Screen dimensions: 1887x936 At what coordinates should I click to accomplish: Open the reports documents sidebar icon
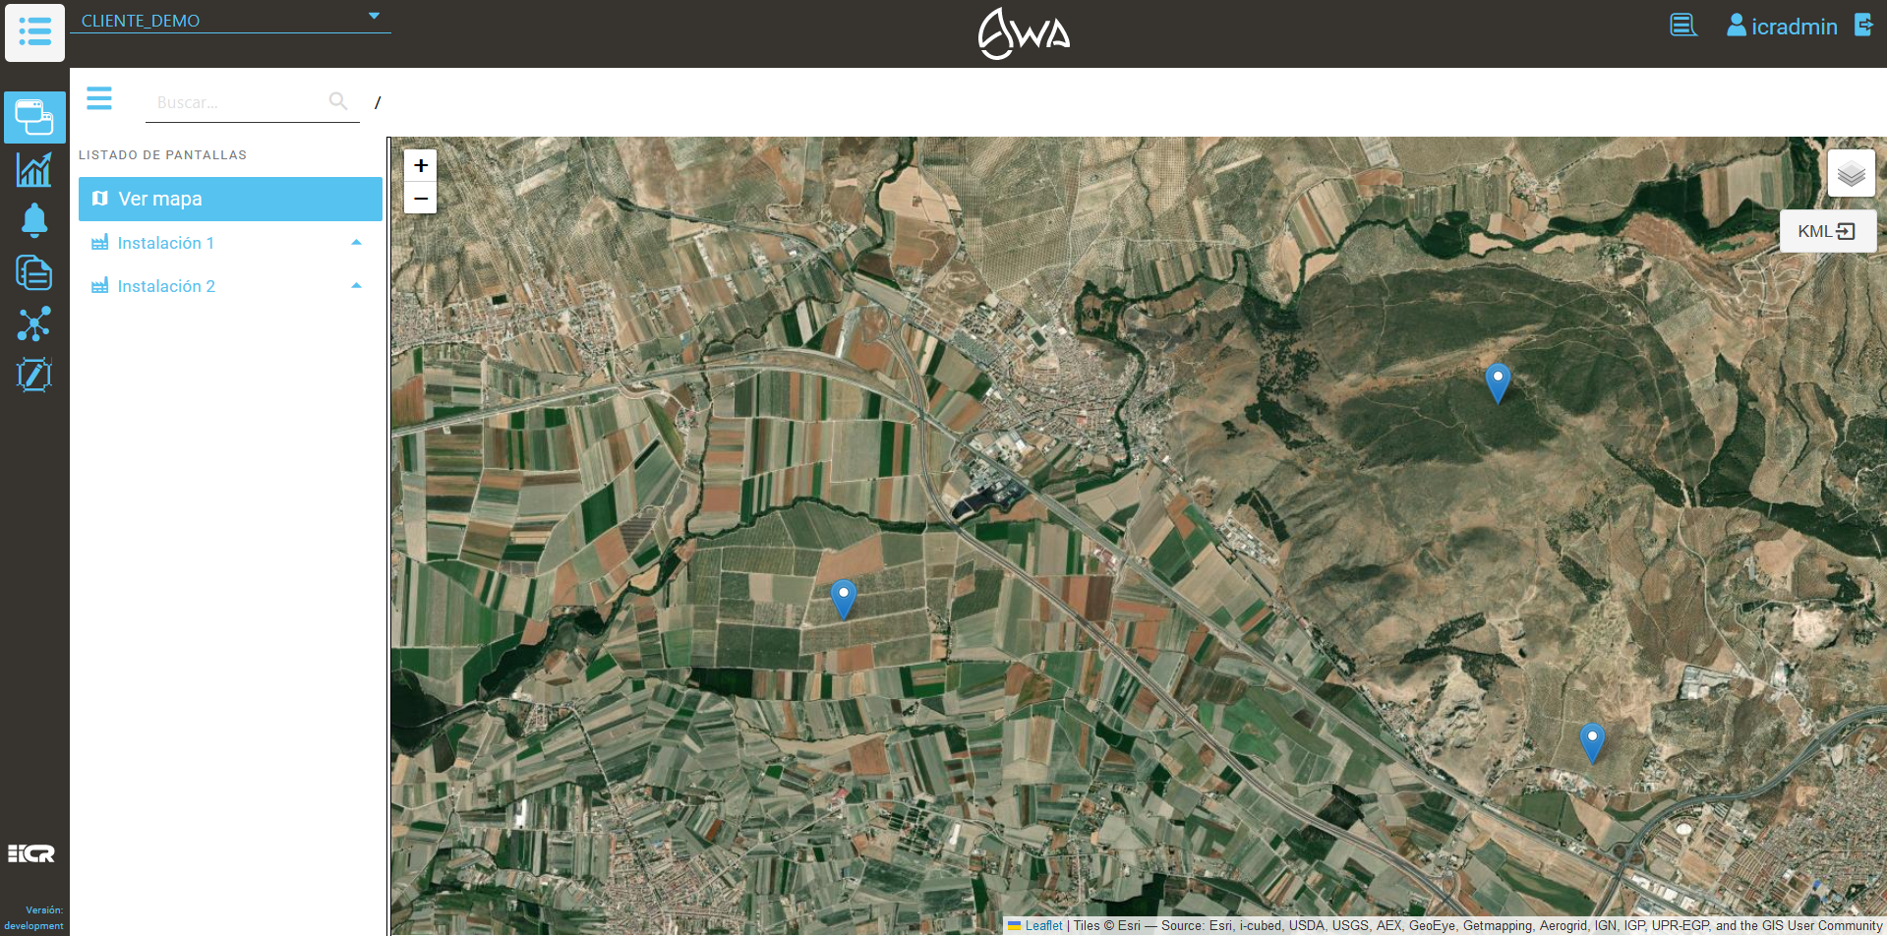pos(34,272)
